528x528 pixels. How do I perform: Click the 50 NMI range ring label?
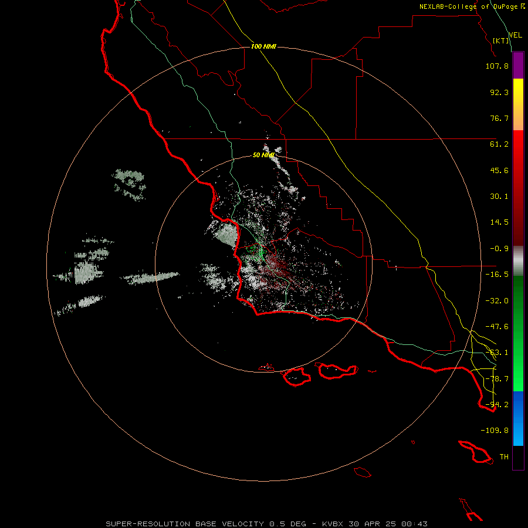tap(263, 155)
